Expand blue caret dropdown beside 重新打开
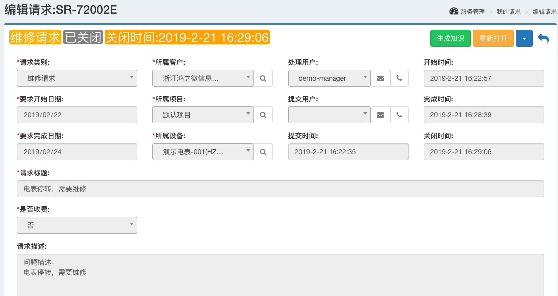 tap(524, 38)
